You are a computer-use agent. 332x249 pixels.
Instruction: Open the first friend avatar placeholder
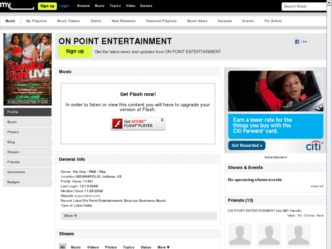(240, 235)
